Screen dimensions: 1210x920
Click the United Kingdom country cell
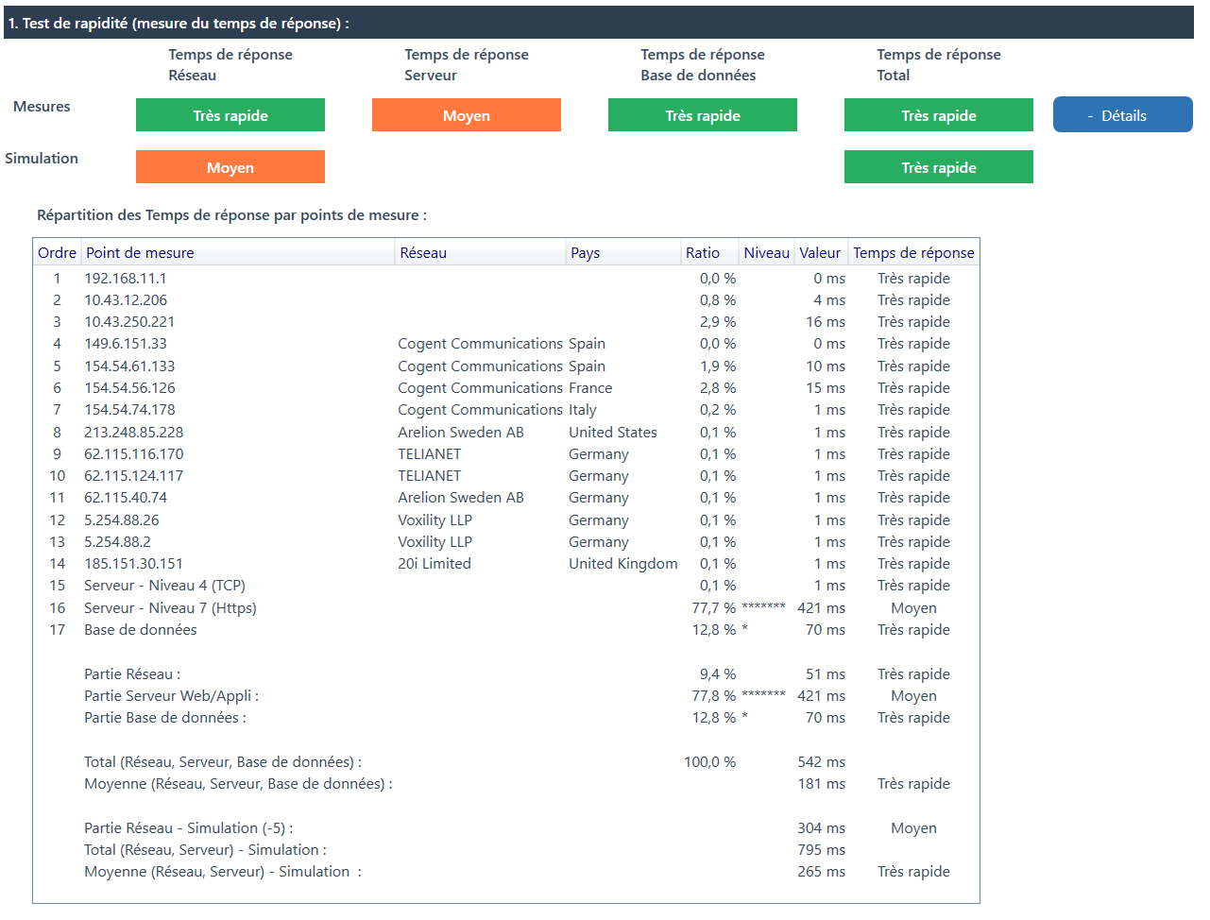[623, 564]
